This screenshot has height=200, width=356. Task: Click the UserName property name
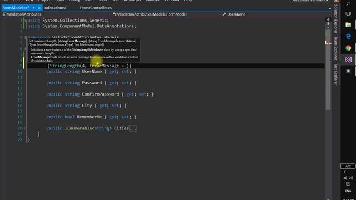[92, 72]
